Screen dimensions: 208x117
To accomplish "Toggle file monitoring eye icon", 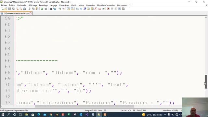I will coord(103,9).
